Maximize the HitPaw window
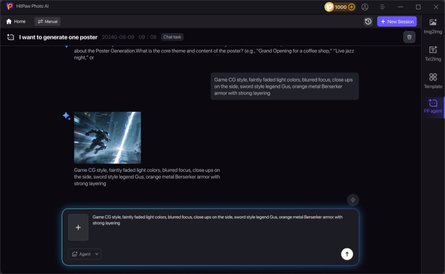The height and width of the screenshot is (274, 445). (x=418, y=7)
